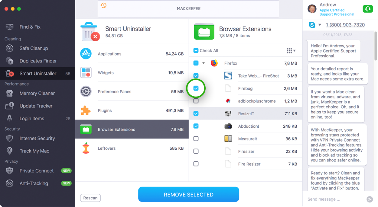This screenshot has width=378, height=207.
Task: Uncheck the ResizeIT checkbox
Action: (x=196, y=113)
